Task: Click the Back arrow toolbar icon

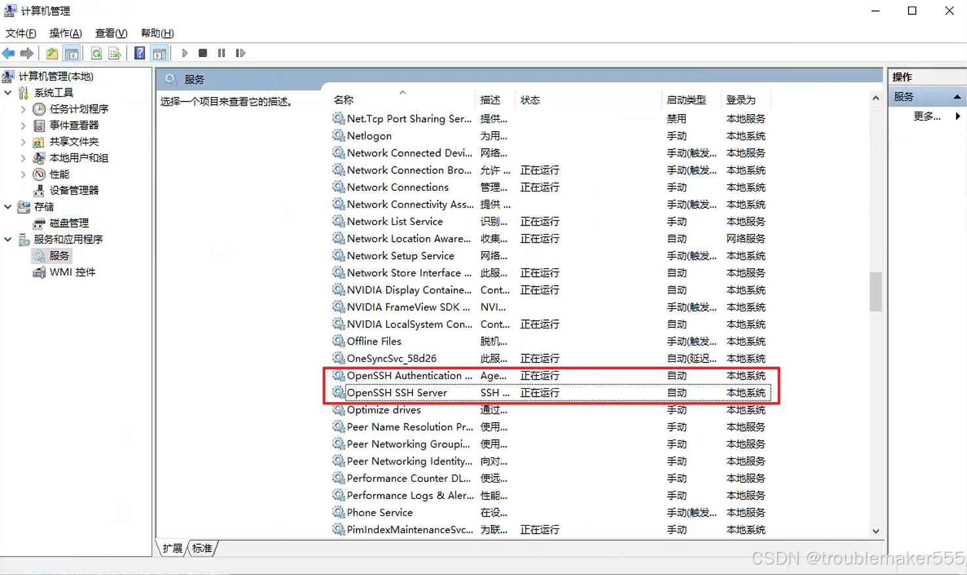Action: pos(9,53)
